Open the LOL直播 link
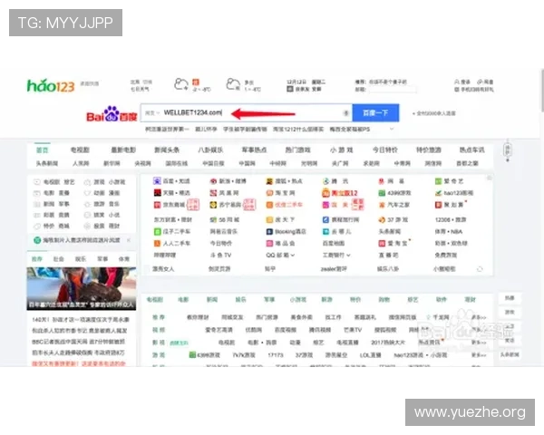The width and height of the screenshot is (544, 435). 370,355
